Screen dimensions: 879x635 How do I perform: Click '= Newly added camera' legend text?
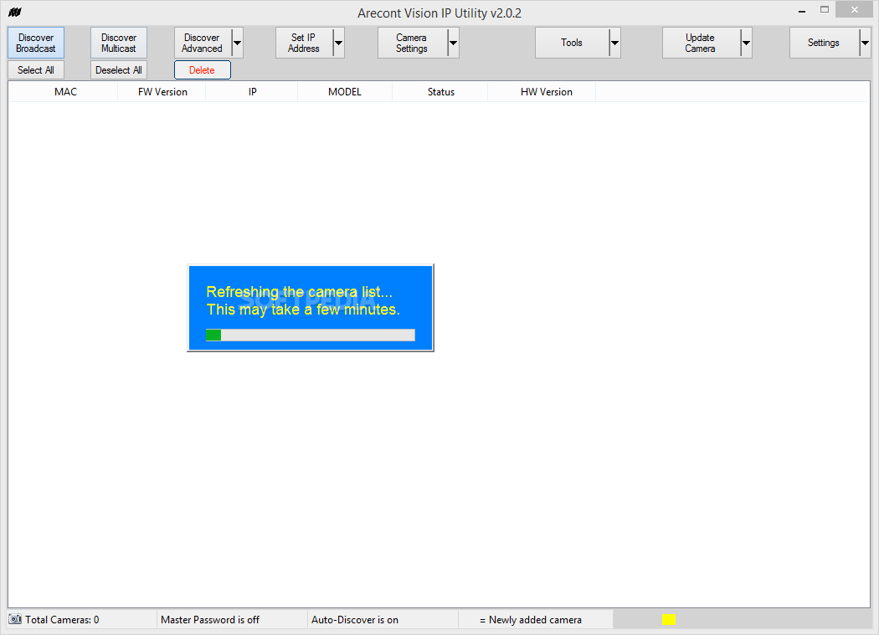(x=530, y=620)
